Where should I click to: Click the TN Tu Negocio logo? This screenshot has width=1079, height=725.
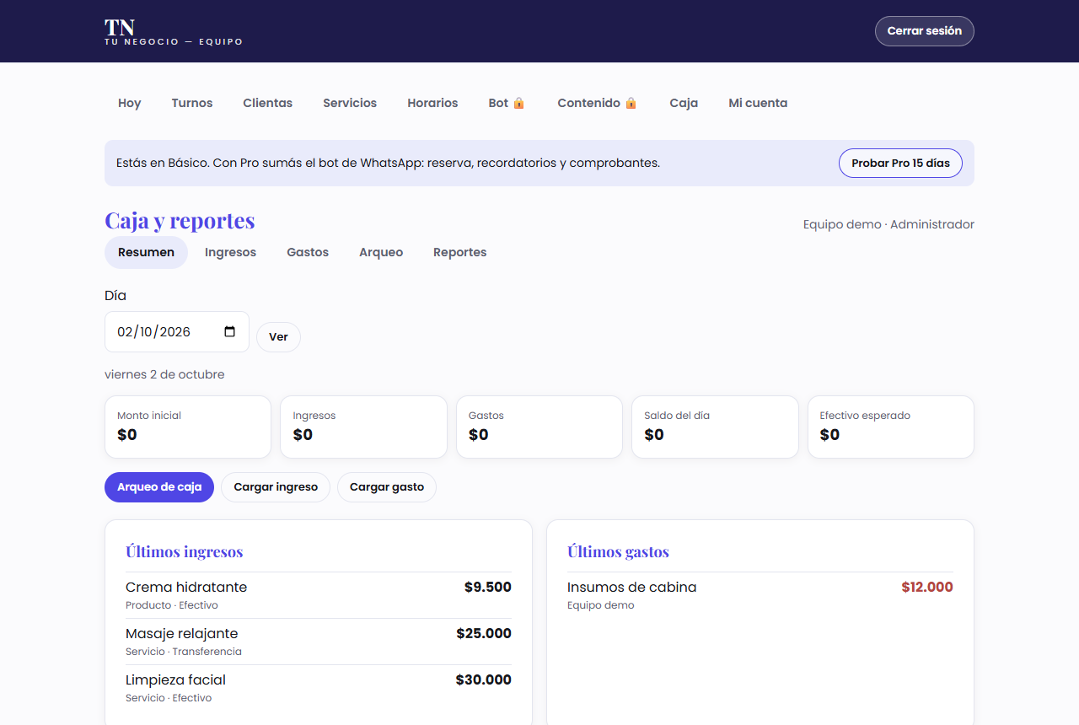tap(174, 31)
